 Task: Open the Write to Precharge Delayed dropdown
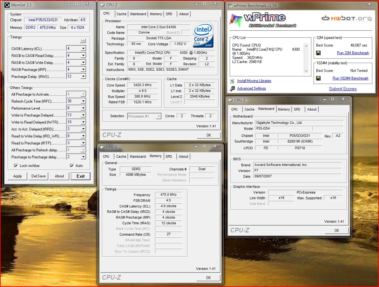click(83, 115)
